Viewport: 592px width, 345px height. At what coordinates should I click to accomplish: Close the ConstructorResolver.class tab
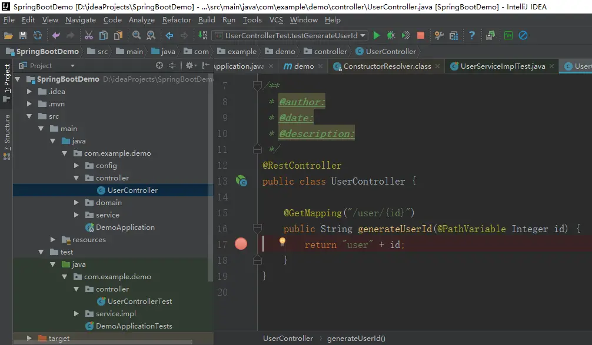pos(438,66)
